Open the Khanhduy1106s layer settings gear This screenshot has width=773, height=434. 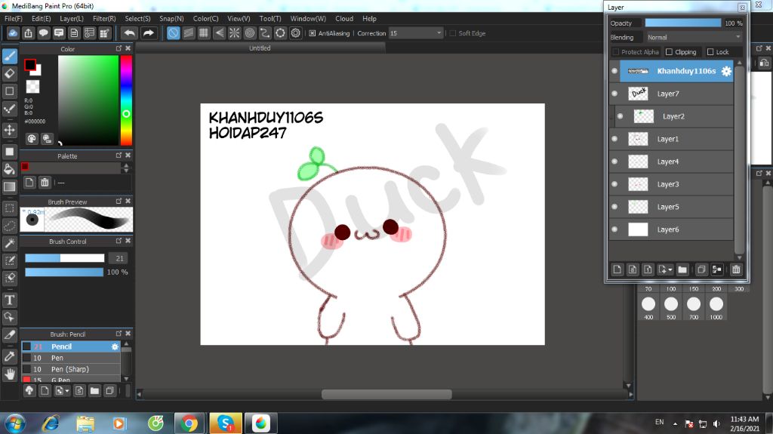click(726, 71)
